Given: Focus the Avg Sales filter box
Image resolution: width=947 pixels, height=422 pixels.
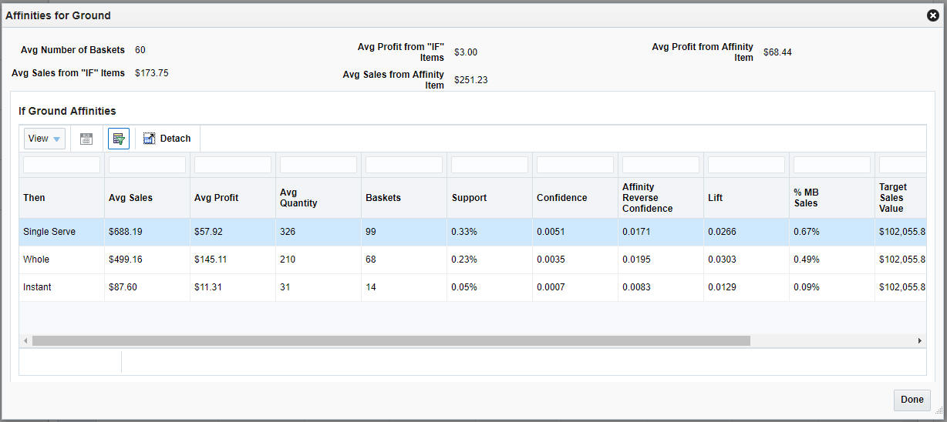Looking at the screenshot, I should click(147, 165).
